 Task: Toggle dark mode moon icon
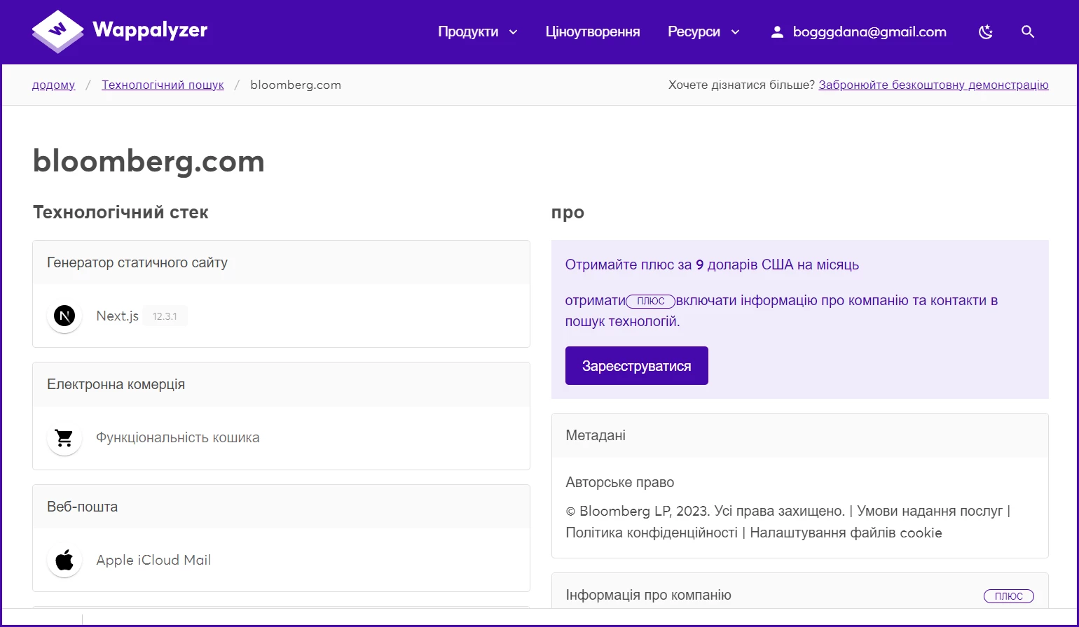986,31
